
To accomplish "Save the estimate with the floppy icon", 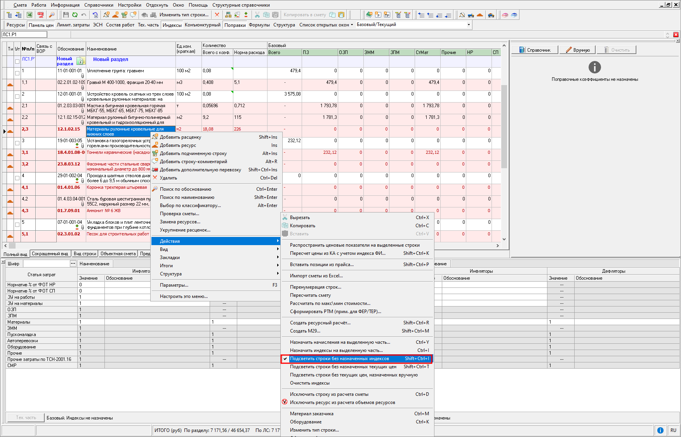I will point(66,15).
